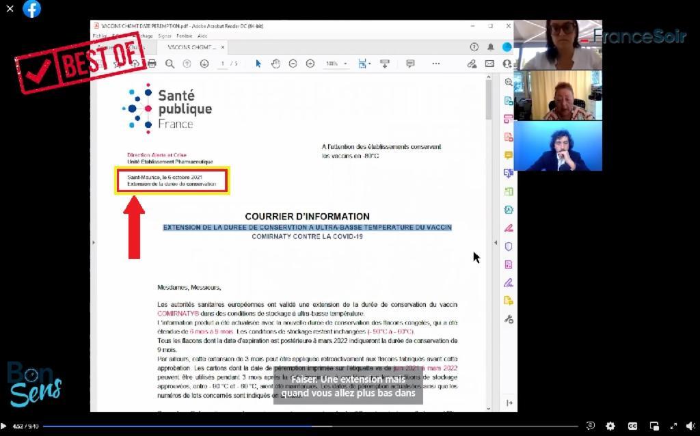Click the page number field

pyautogui.click(x=223, y=64)
